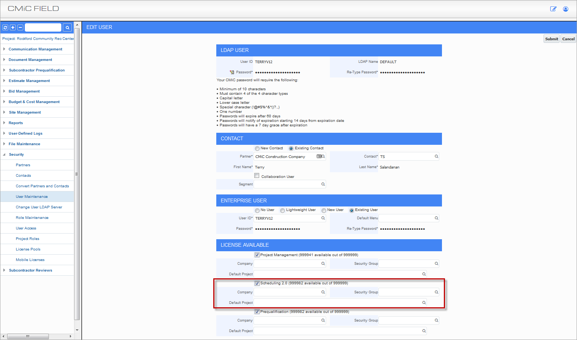Screen dimensions: 577x340
Task: Select the Existing Contact radio button
Action: click(291, 149)
